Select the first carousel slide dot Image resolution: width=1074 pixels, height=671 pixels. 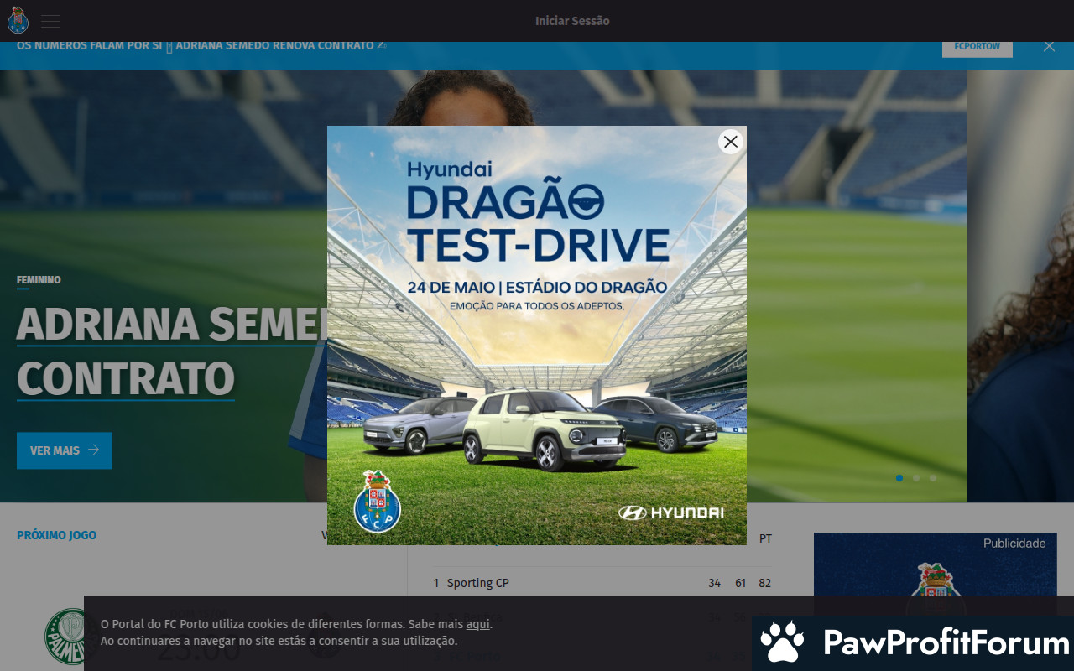(x=899, y=478)
